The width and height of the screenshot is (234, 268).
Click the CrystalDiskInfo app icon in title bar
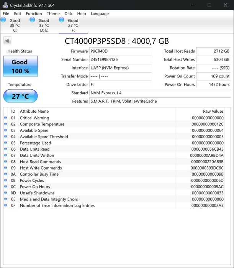[x=5, y=5]
